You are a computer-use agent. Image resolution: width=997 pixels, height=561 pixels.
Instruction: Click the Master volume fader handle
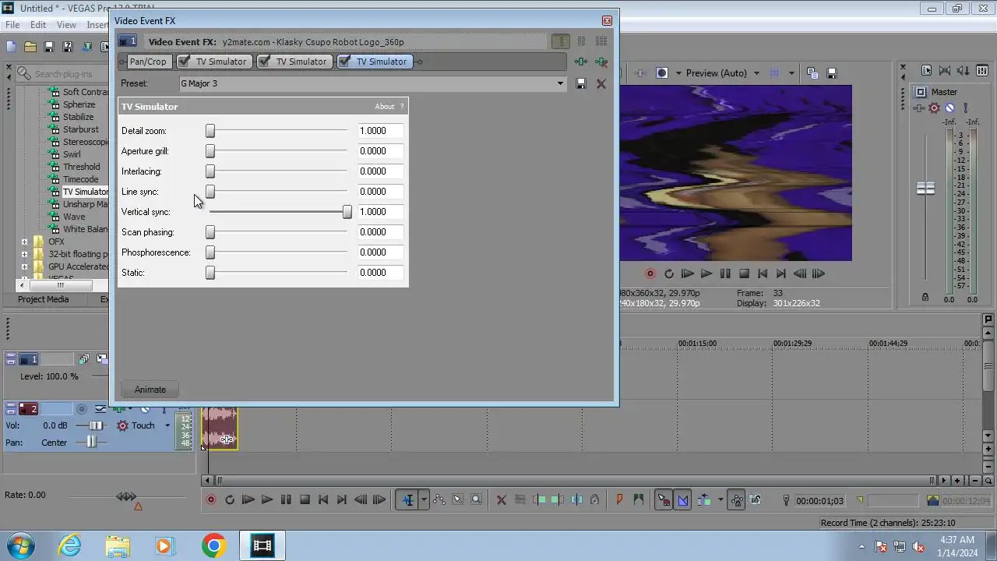tap(925, 189)
